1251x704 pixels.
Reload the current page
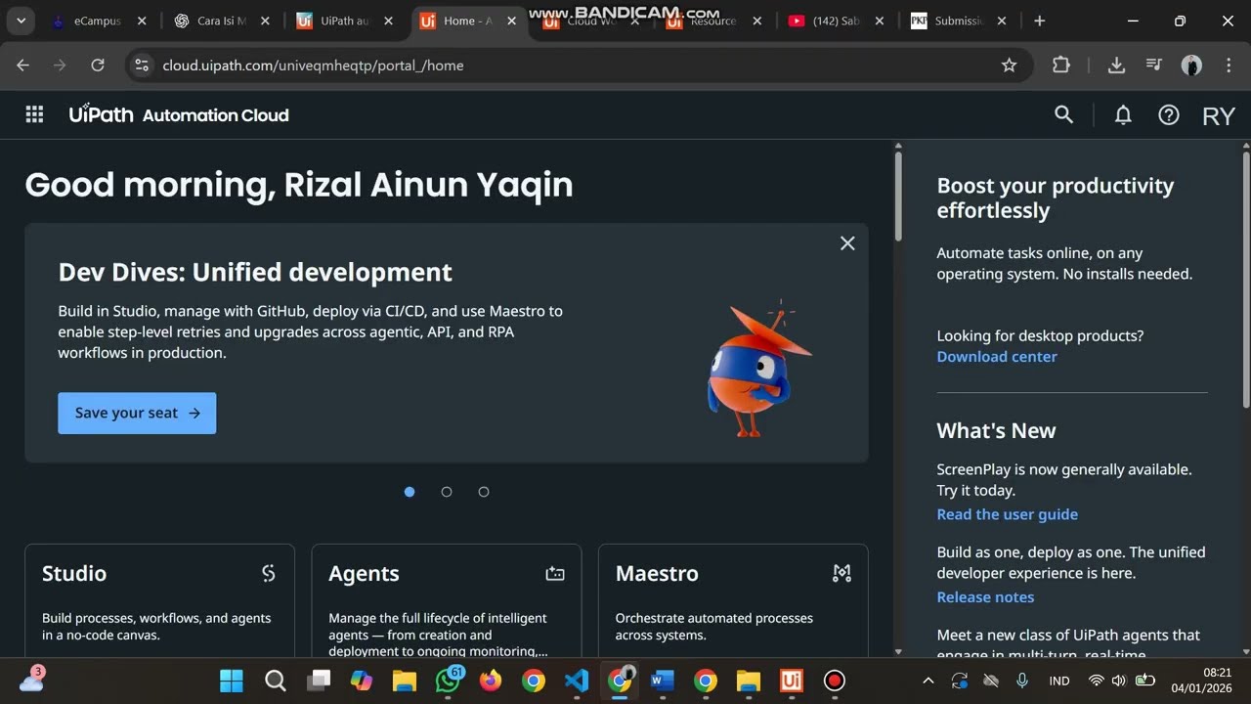click(98, 66)
